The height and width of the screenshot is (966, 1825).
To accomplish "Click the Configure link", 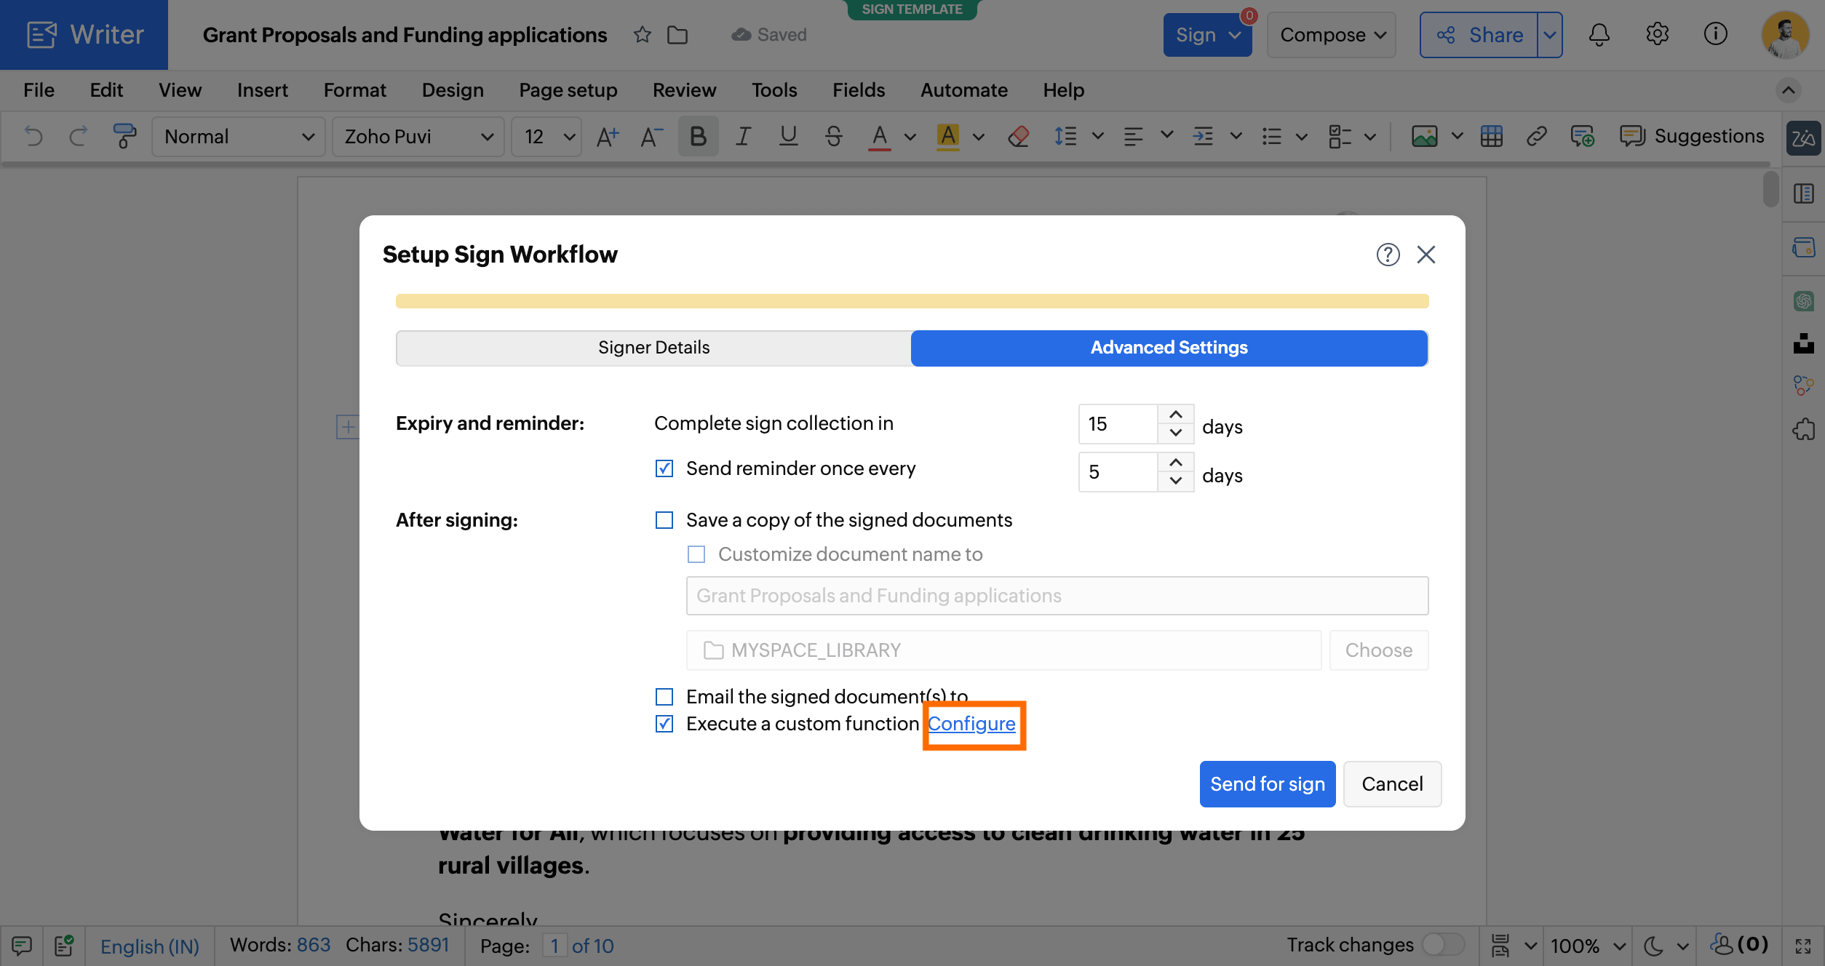I will pyautogui.click(x=973, y=724).
